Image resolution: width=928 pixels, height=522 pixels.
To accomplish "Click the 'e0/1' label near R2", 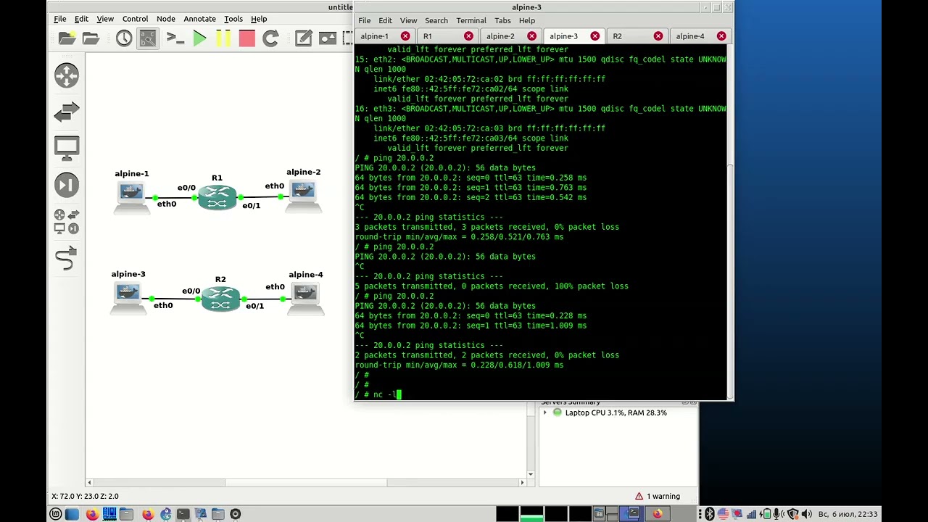I will pyautogui.click(x=254, y=306).
